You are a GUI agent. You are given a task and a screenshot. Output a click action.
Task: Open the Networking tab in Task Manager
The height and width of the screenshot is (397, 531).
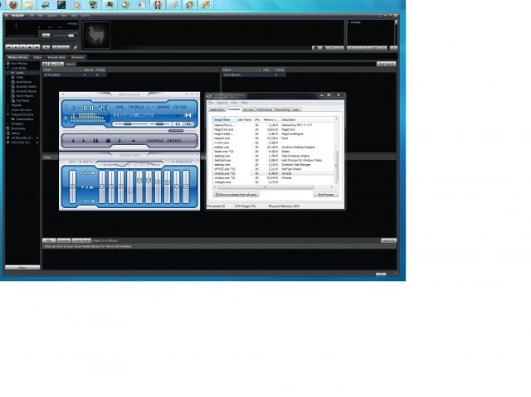(x=282, y=109)
